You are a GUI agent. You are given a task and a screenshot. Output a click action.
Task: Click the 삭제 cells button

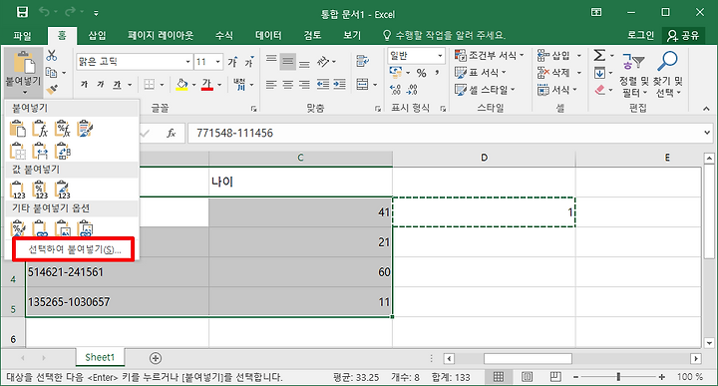(554, 73)
